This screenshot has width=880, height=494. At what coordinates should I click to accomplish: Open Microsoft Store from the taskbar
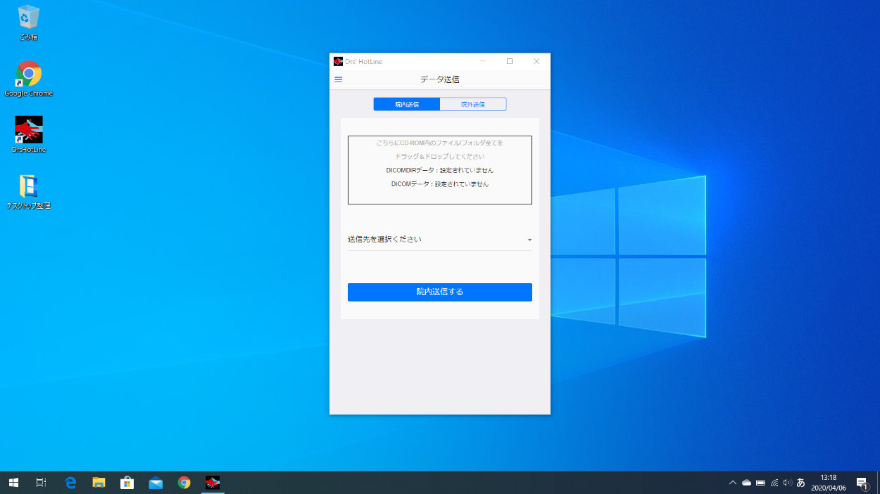coord(127,483)
